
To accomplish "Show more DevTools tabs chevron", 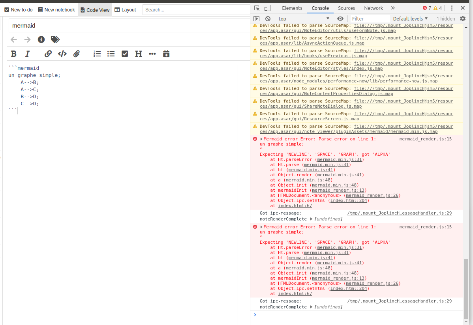I will click(393, 8).
